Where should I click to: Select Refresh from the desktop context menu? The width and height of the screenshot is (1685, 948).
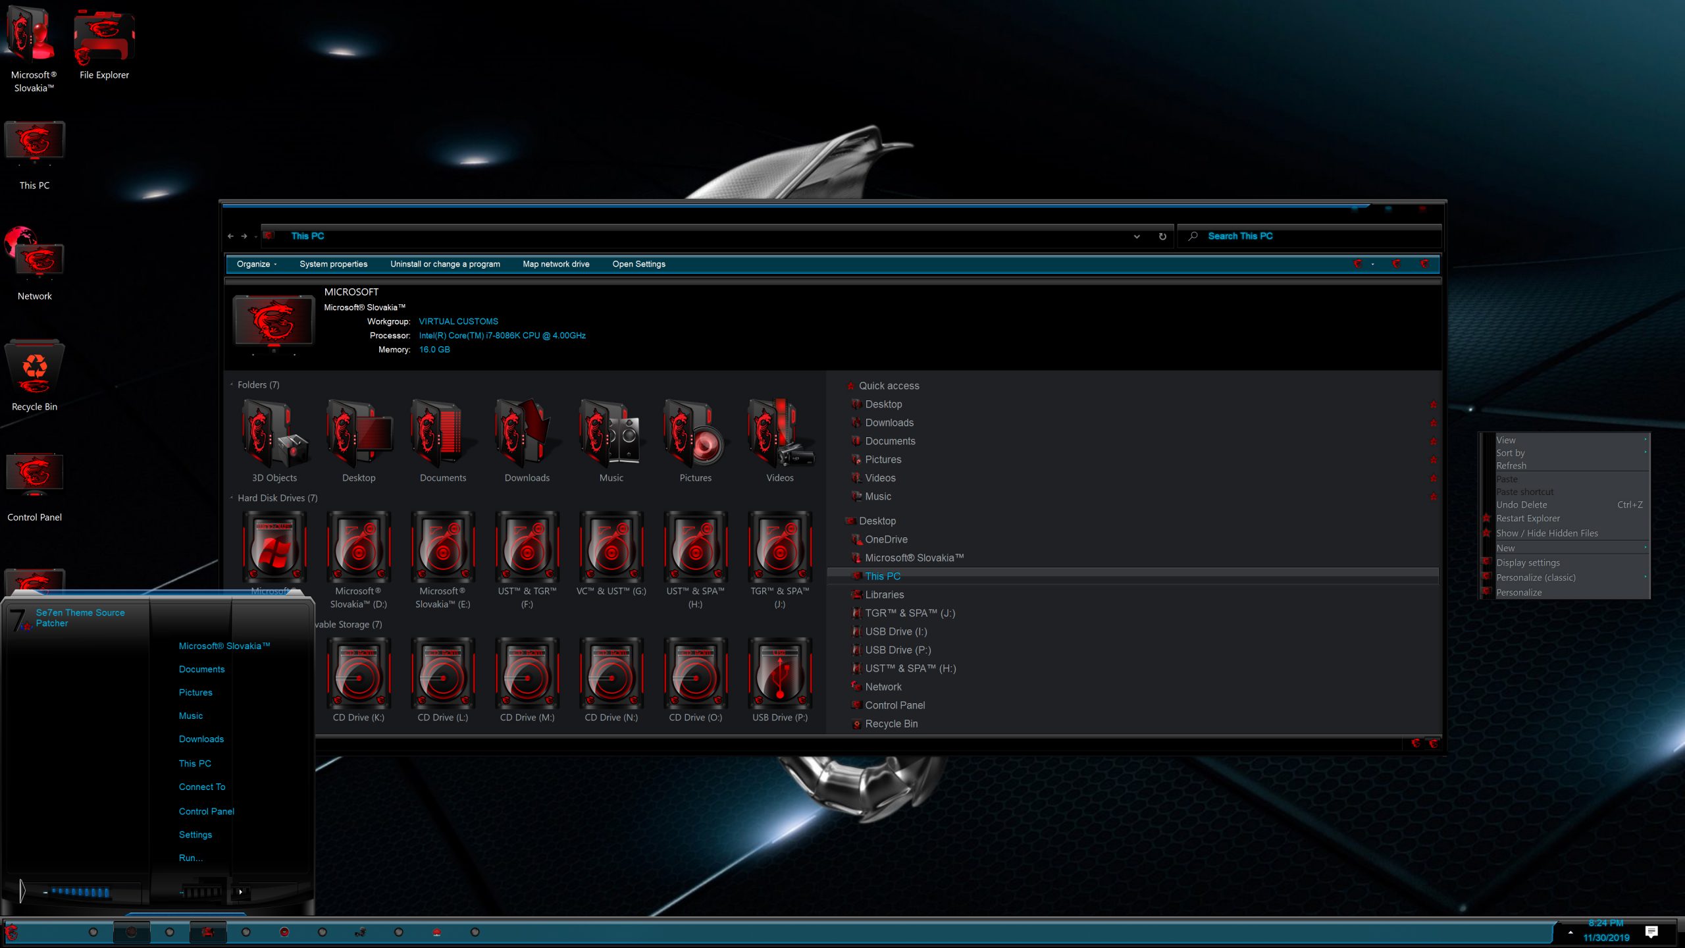(1511, 465)
